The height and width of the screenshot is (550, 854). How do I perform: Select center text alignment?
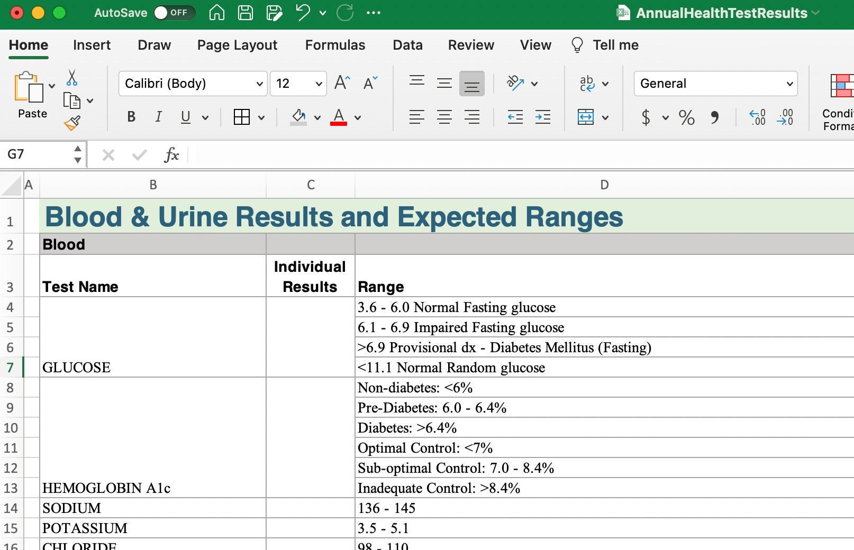(444, 117)
